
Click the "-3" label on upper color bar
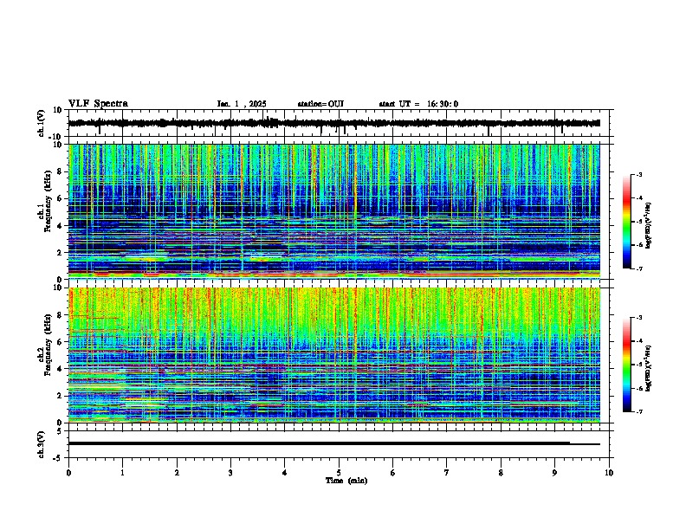(x=638, y=175)
